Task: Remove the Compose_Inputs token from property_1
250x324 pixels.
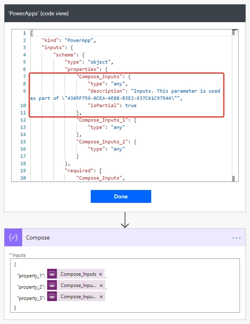Action: pos(100,274)
